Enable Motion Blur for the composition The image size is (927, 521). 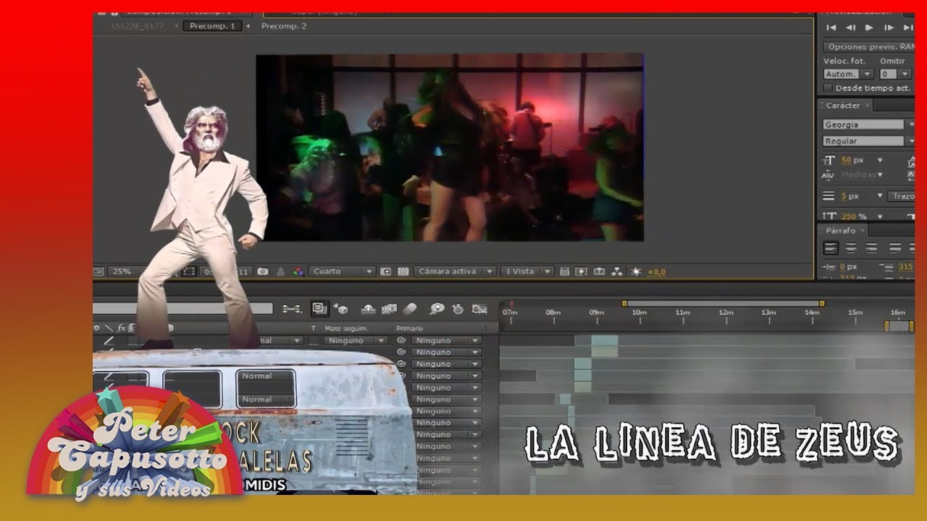[x=410, y=309]
